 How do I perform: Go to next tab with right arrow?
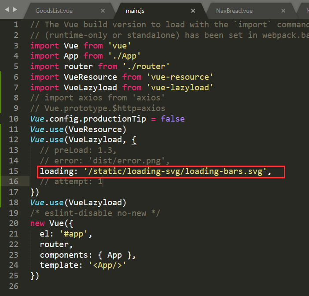point(15,9)
